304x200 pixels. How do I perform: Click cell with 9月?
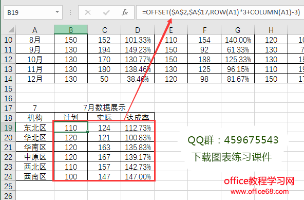pyautogui.click(x=35, y=49)
